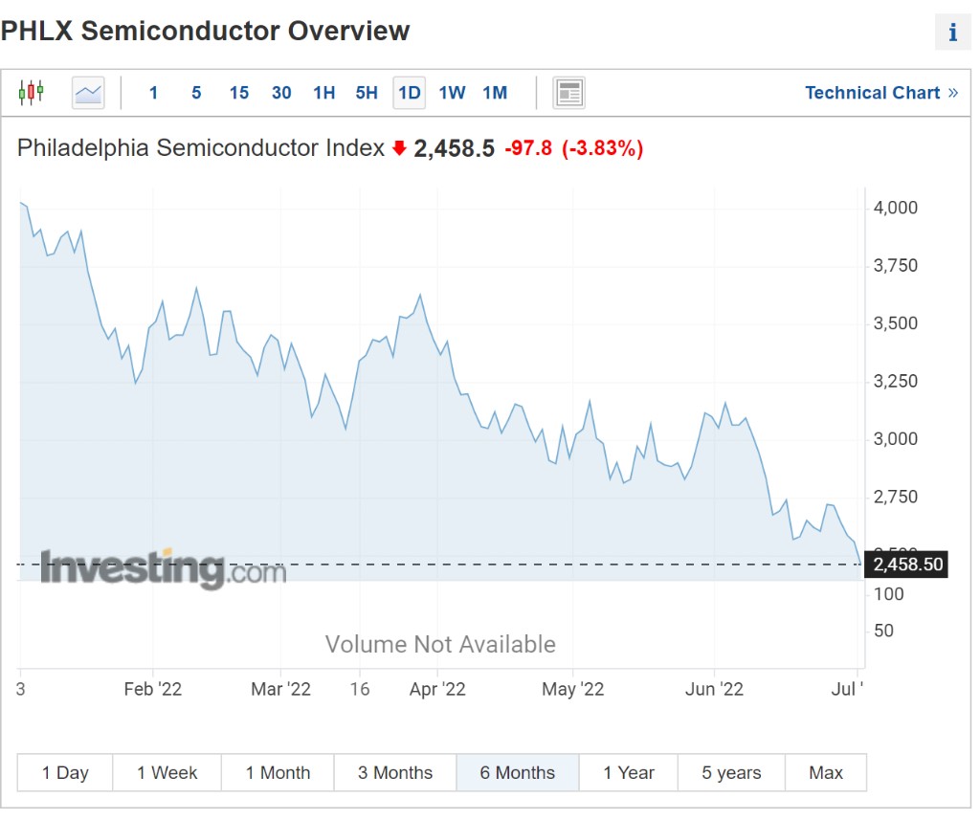Screen dimensions: 980x820
Task: Set interval to 5H
Action: tap(367, 93)
